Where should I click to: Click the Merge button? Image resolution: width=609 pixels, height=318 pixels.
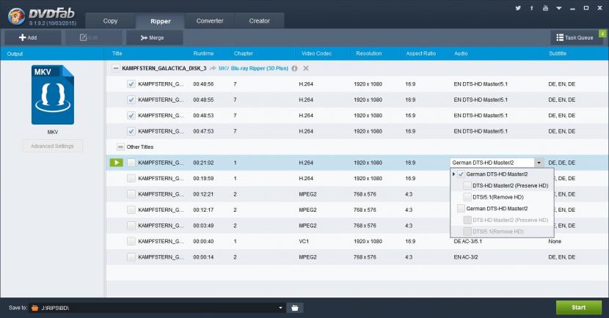pyautogui.click(x=155, y=37)
